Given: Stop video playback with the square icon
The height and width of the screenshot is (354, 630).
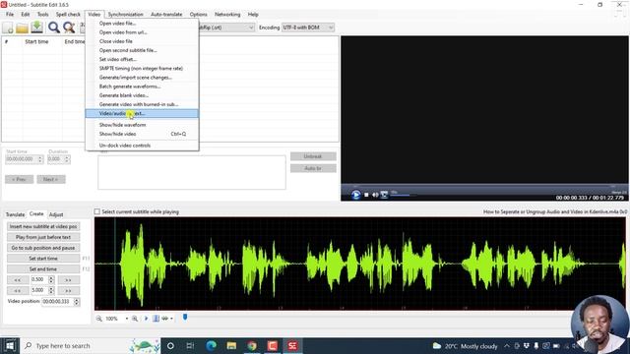Looking at the screenshot, I should point(366,195).
